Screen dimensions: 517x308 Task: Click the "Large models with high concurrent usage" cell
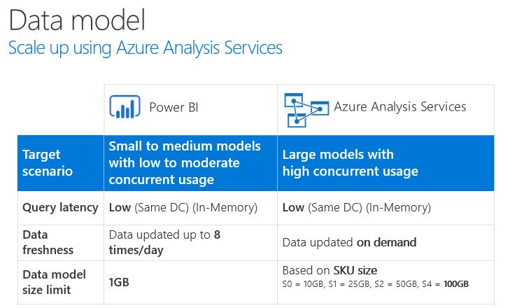[x=350, y=162]
